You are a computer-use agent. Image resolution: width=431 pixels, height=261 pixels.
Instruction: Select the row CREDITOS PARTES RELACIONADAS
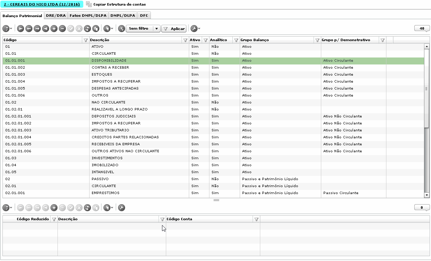tap(213, 137)
